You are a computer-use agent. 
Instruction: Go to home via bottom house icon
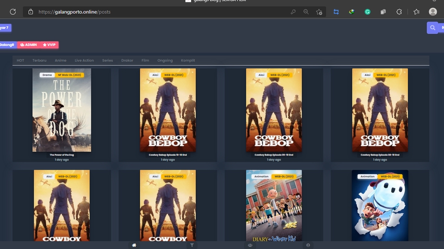coord(134,245)
